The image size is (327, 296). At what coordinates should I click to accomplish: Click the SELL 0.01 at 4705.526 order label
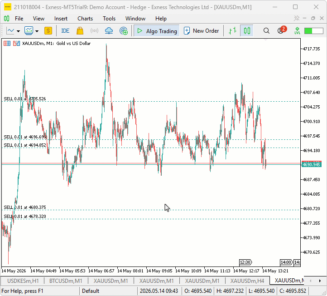pyautogui.click(x=25, y=99)
